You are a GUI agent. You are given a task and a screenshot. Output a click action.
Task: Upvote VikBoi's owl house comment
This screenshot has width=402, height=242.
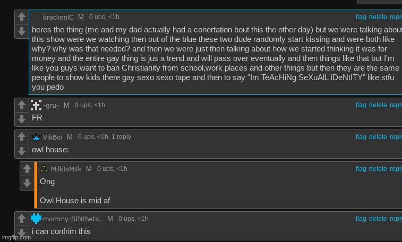pyautogui.click(x=22, y=137)
